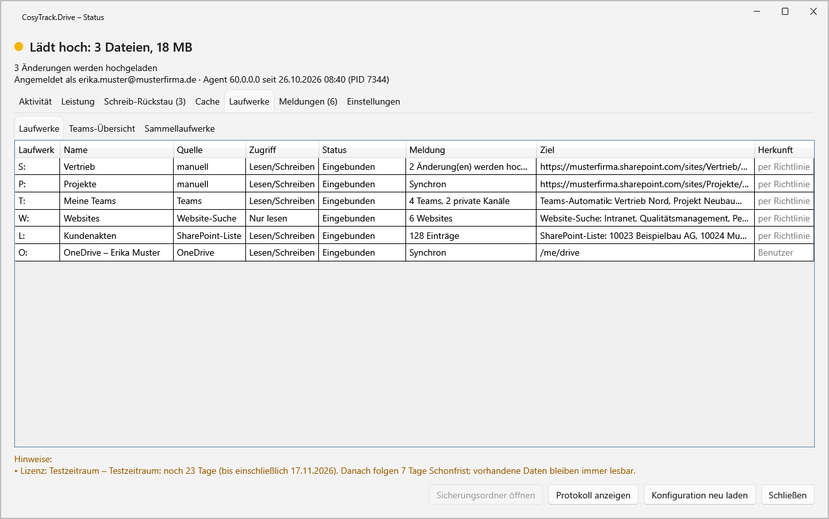The image size is (829, 519).
Task: Switch to the Cache tab
Action: pyautogui.click(x=207, y=101)
